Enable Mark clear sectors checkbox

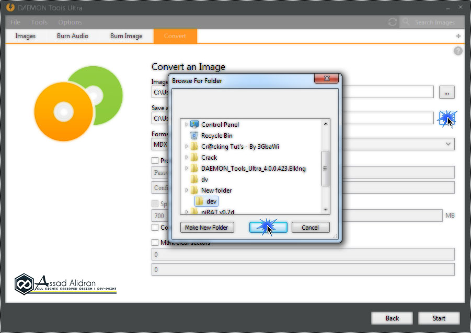(x=155, y=242)
